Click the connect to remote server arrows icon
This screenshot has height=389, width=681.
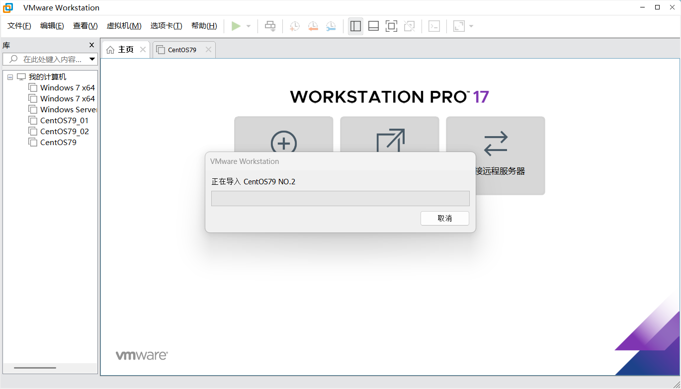coord(496,143)
